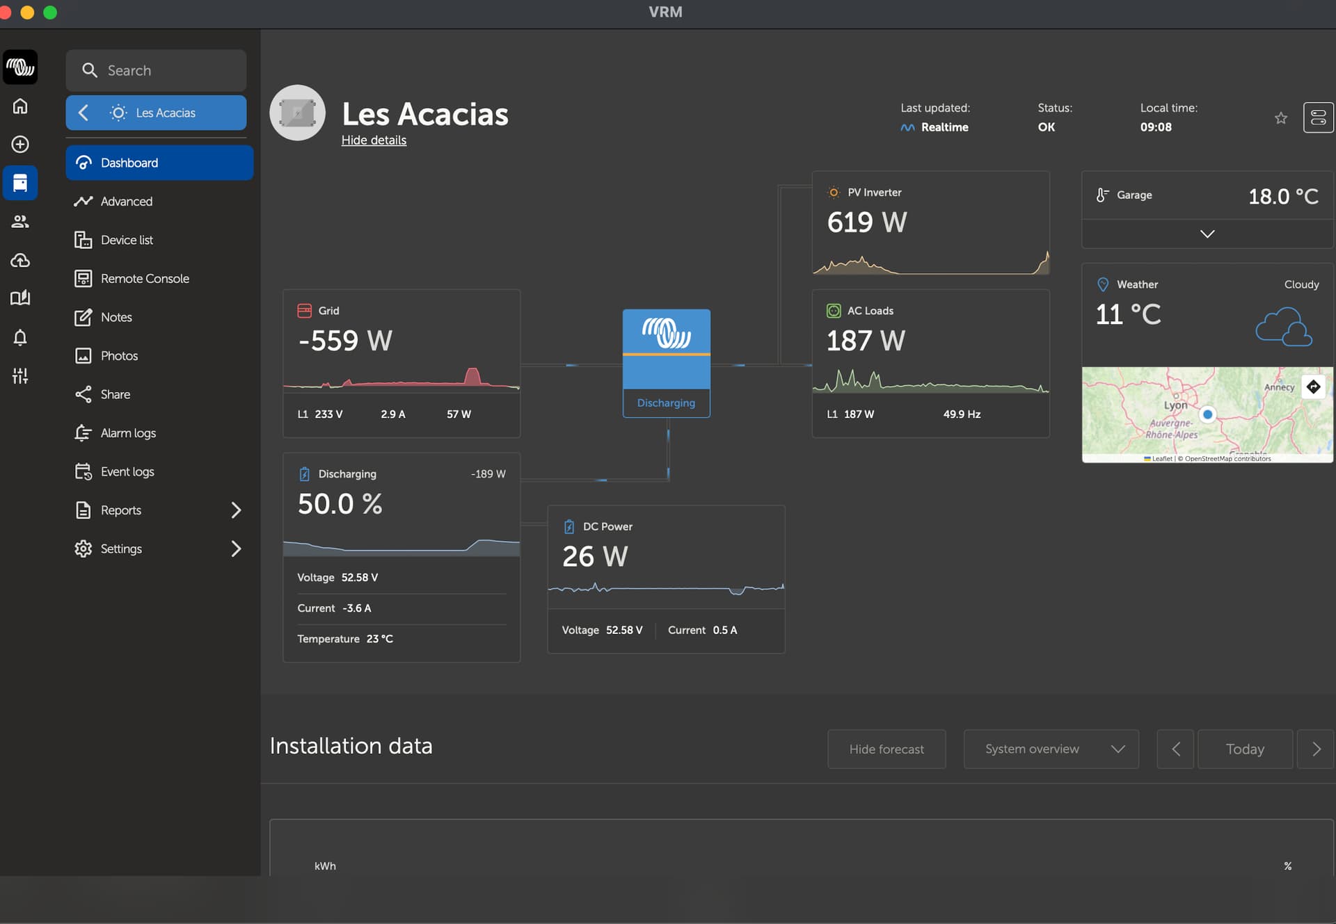Click the add installation plus icon
This screenshot has height=924, width=1336.
pos(20,144)
